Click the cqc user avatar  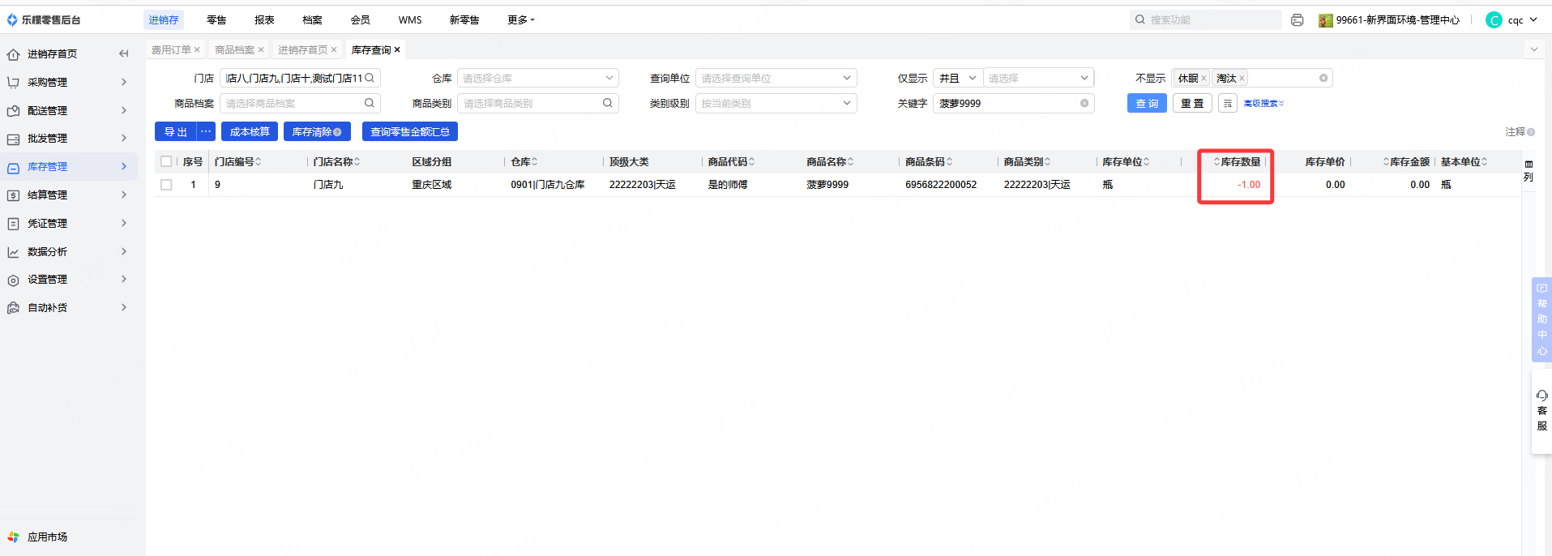tap(1494, 20)
